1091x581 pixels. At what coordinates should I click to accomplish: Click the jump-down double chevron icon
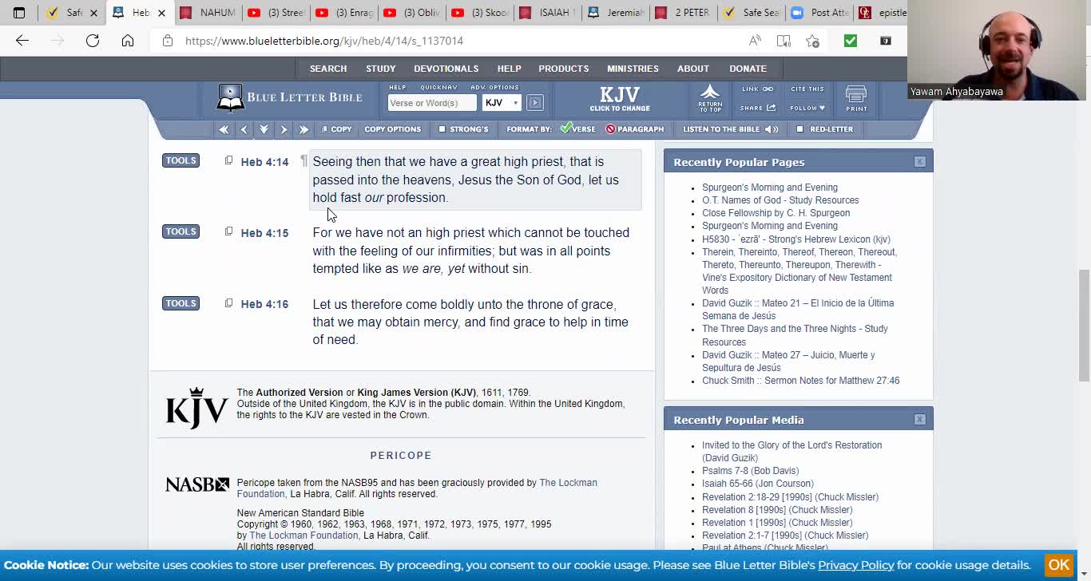coord(264,129)
